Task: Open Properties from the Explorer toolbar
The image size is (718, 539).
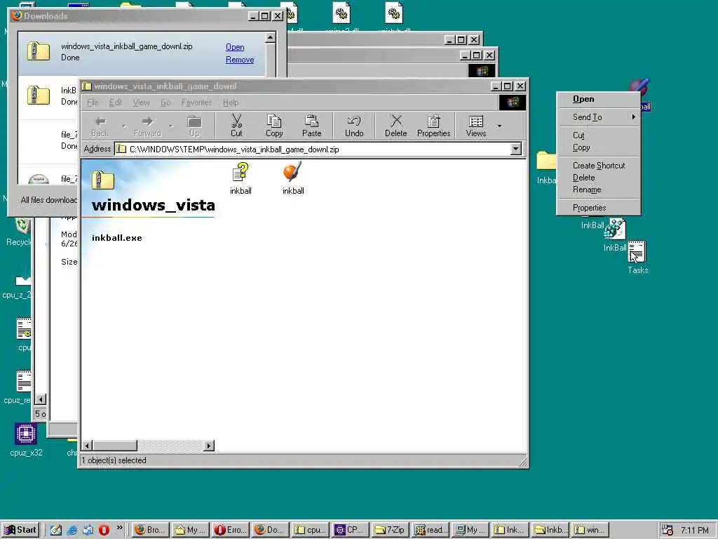Action: [433, 126]
